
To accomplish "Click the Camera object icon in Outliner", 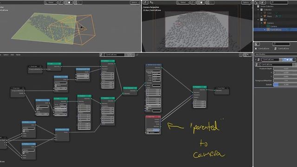I will [x=265, y=23].
